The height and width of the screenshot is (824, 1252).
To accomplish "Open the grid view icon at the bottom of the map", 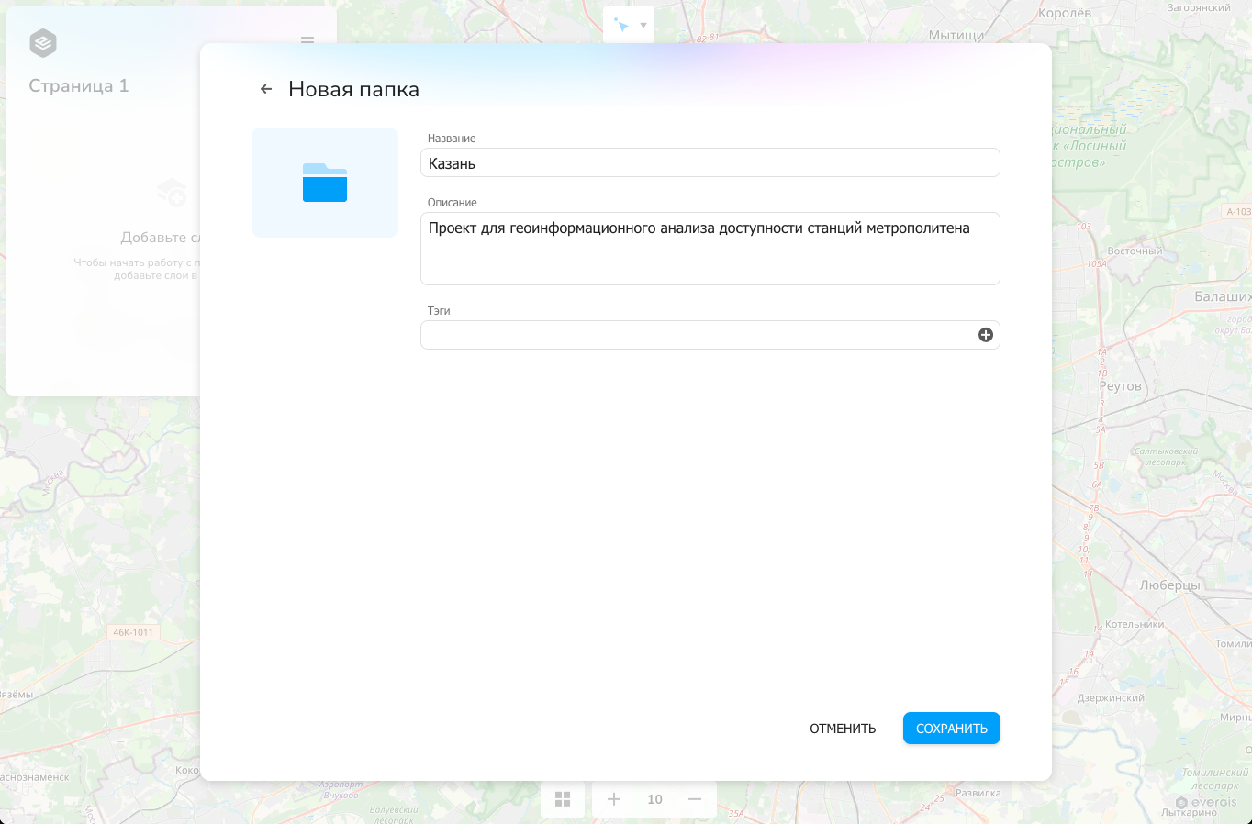I will 563,799.
